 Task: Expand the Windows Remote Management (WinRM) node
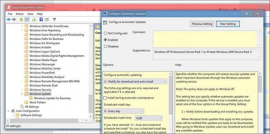pos(22,81)
